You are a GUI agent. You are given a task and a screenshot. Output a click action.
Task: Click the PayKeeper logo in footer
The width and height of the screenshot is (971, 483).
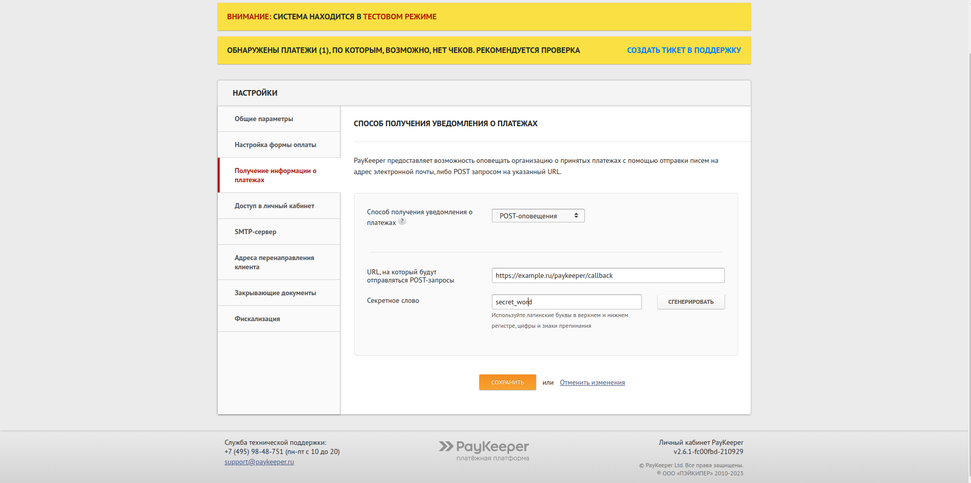(484, 450)
